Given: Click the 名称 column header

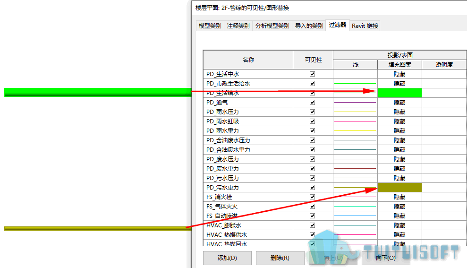Looking at the screenshot, I should pos(248,60).
